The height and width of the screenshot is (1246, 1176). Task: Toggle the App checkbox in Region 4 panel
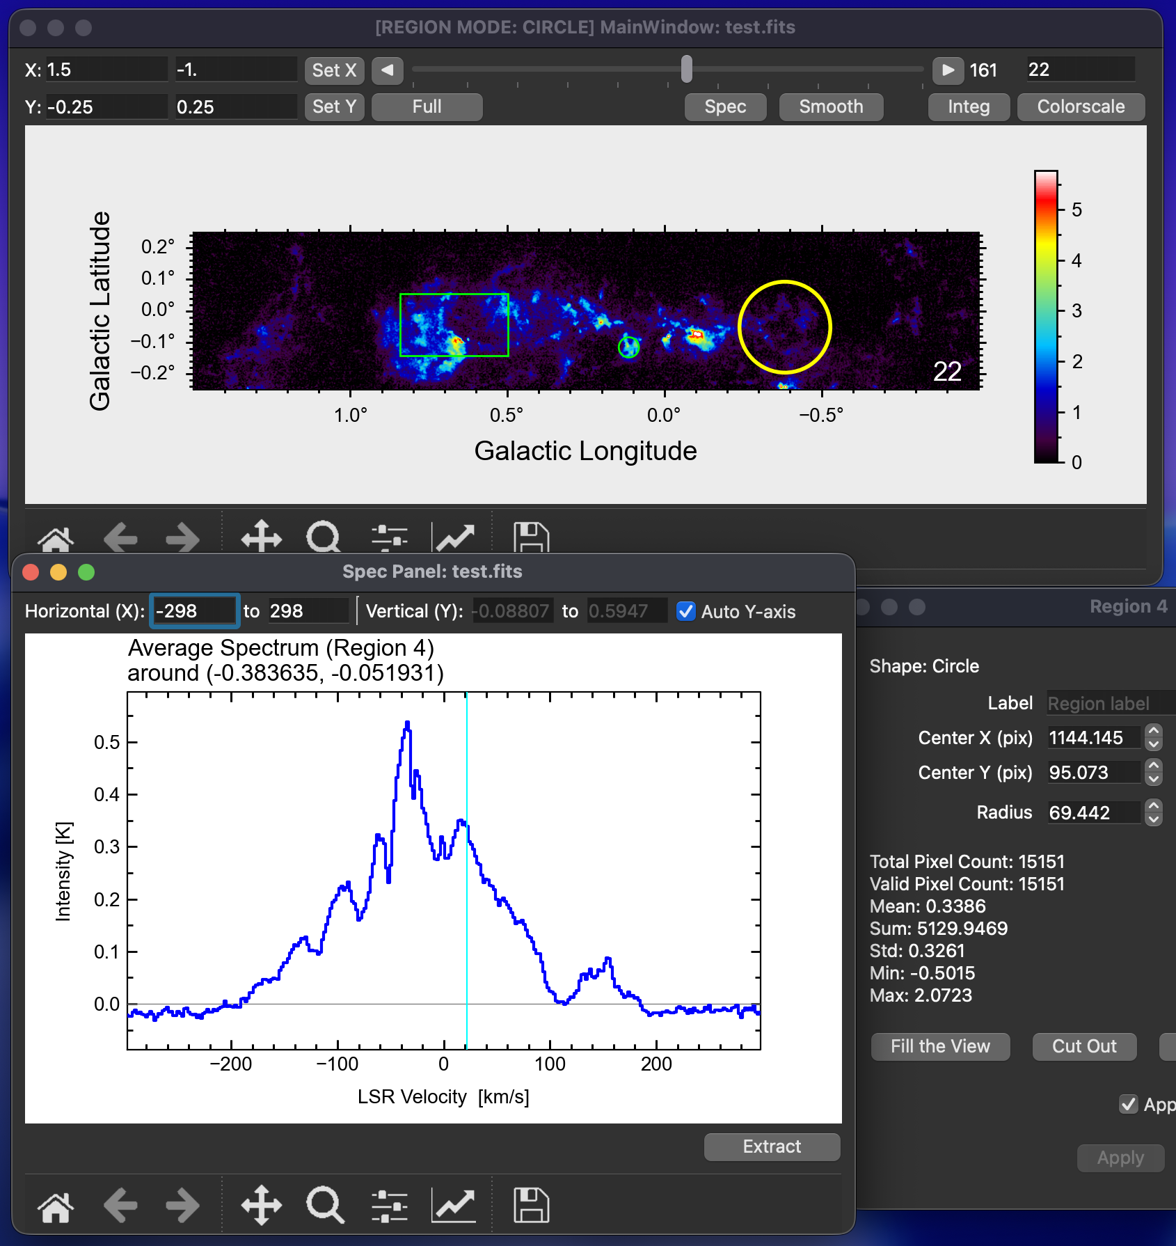(1128, 1104)
